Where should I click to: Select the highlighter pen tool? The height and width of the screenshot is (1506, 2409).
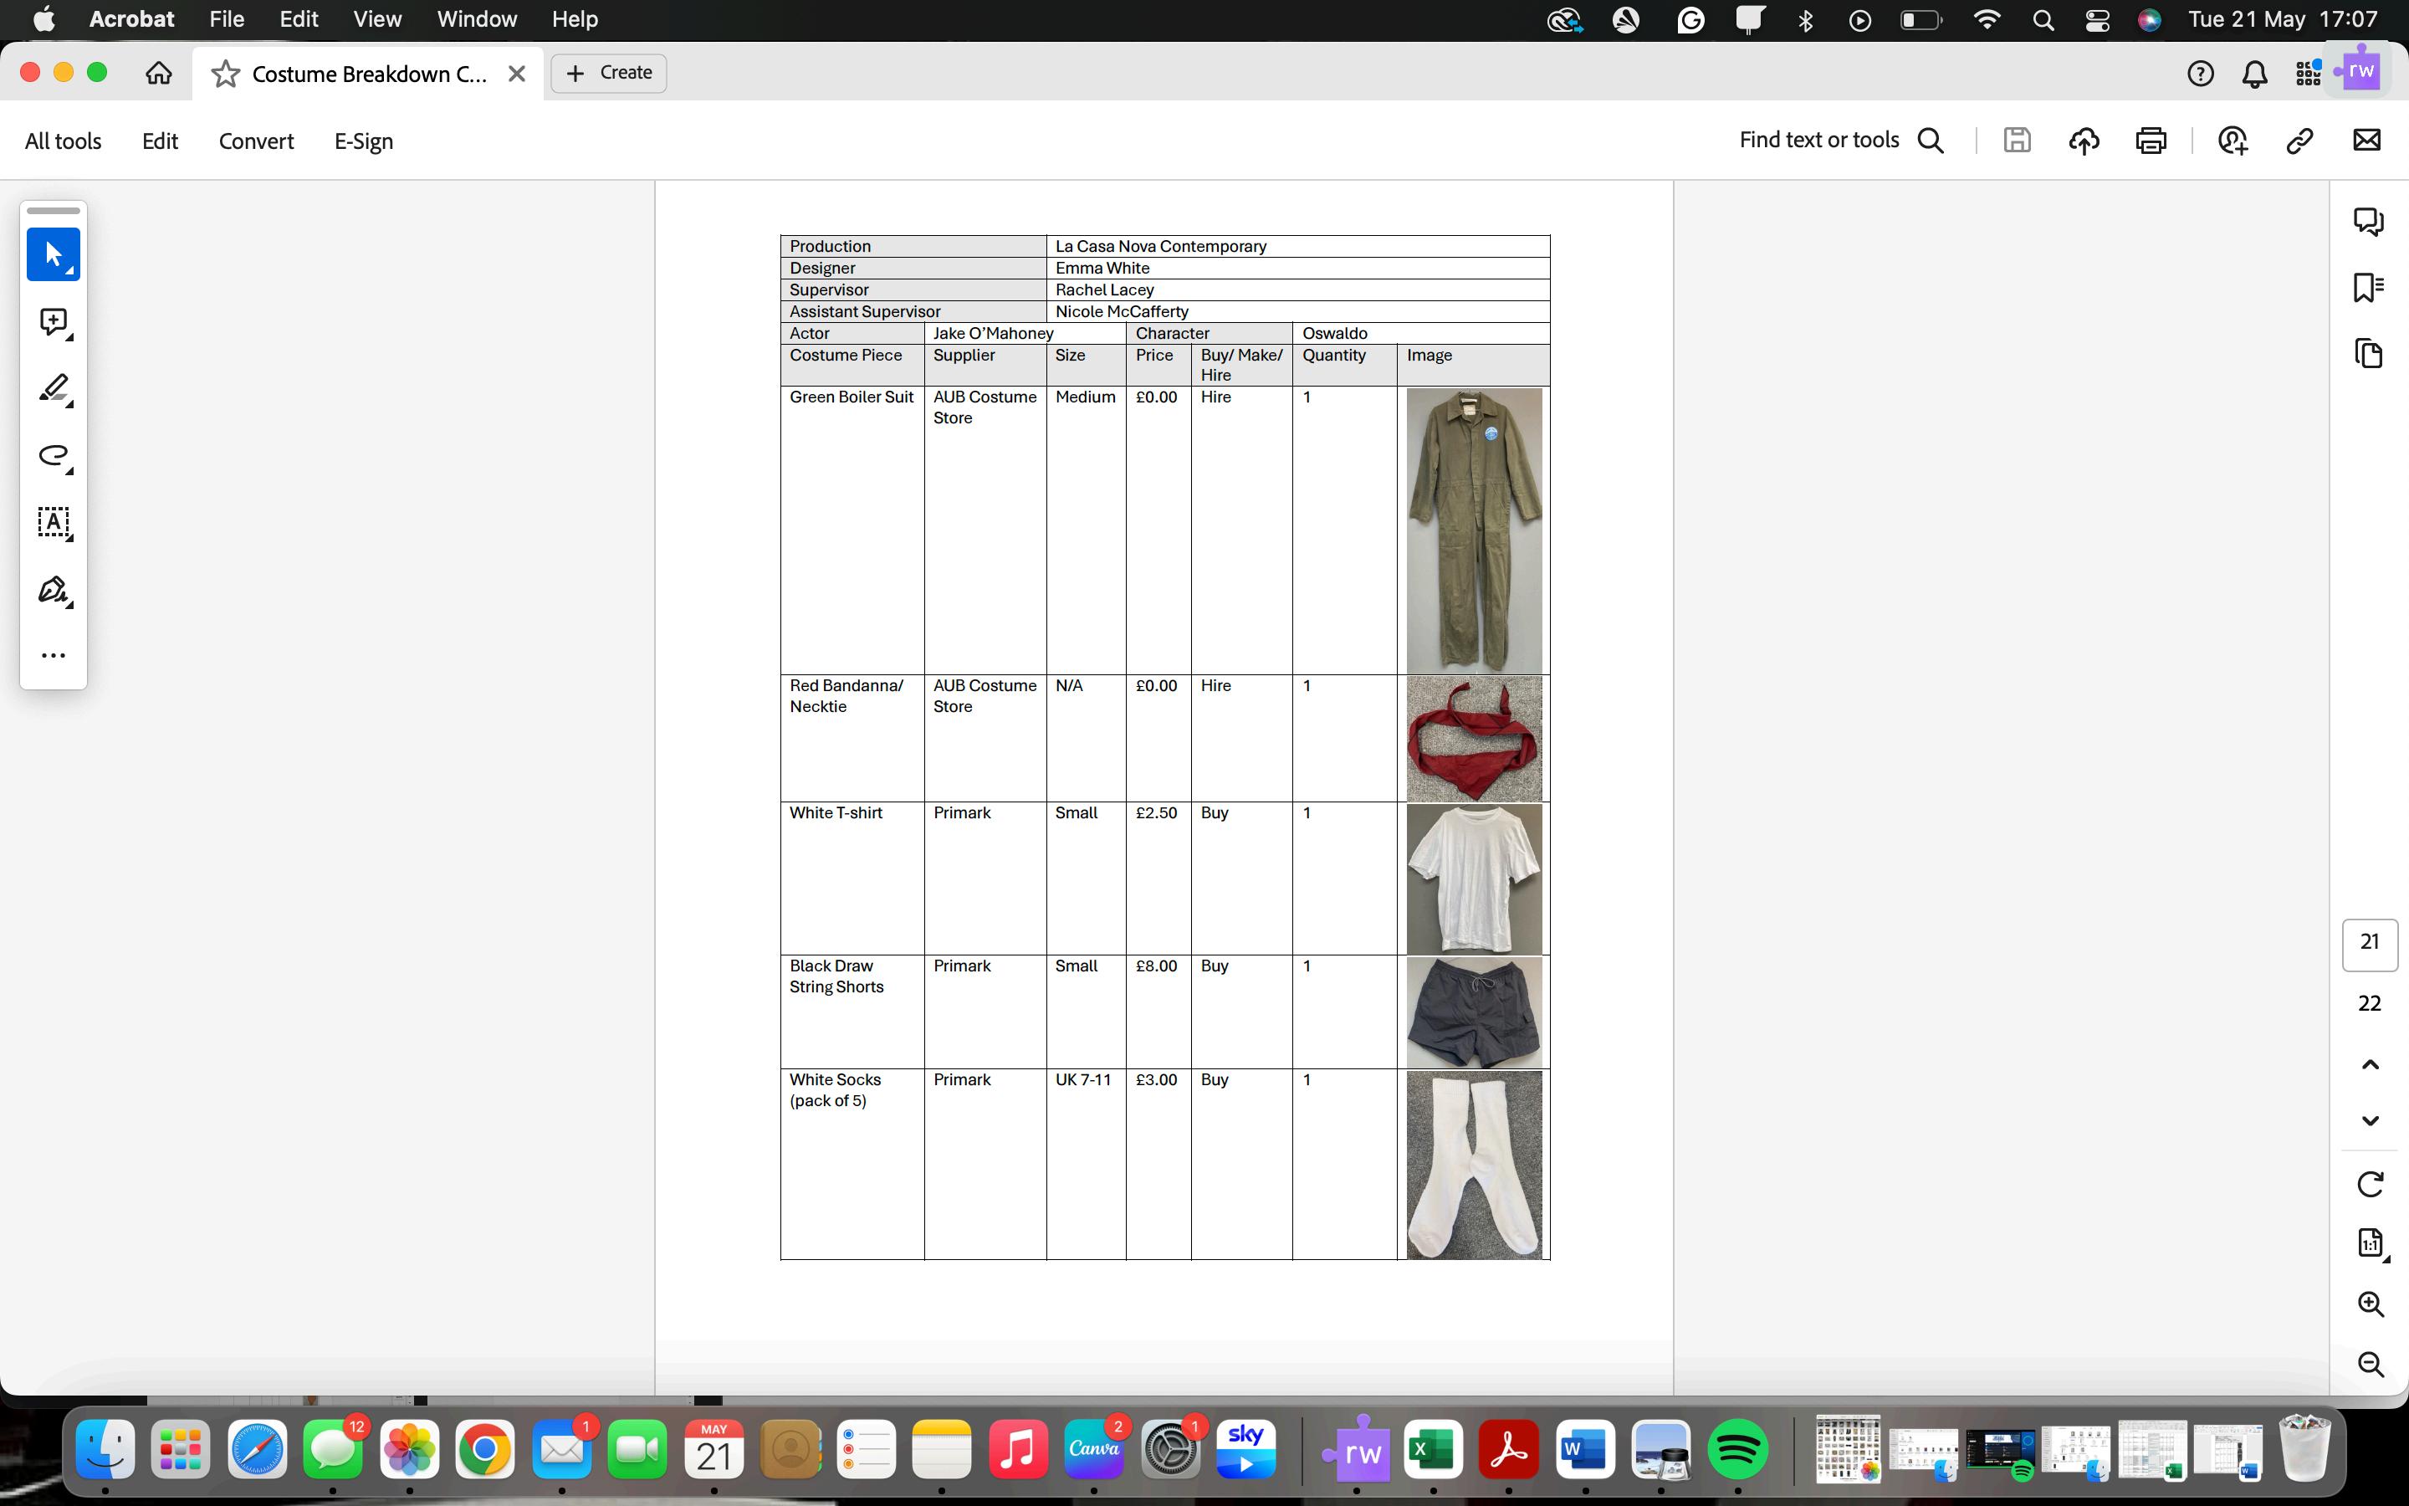pos(53,388)
